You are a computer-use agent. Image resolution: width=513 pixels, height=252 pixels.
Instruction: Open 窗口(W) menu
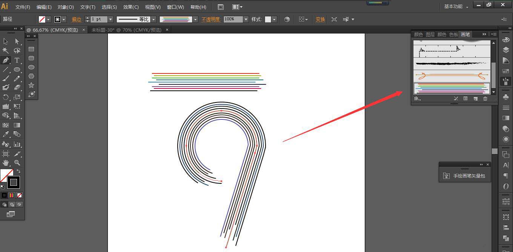coord(175,7)
